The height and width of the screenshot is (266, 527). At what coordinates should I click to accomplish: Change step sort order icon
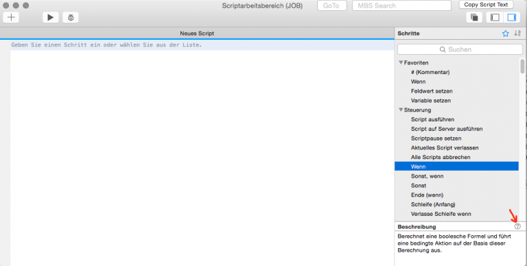click(517, 33)
